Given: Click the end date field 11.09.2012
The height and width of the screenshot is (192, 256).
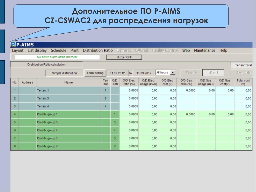Looking at the screenshot, I should pos(144,73).
